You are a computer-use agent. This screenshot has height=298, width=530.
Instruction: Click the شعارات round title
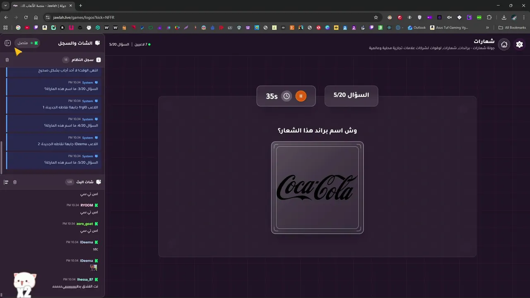tap(484, 41)
